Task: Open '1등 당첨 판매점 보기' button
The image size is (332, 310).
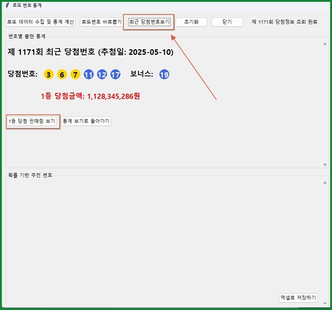Action: 32,121
